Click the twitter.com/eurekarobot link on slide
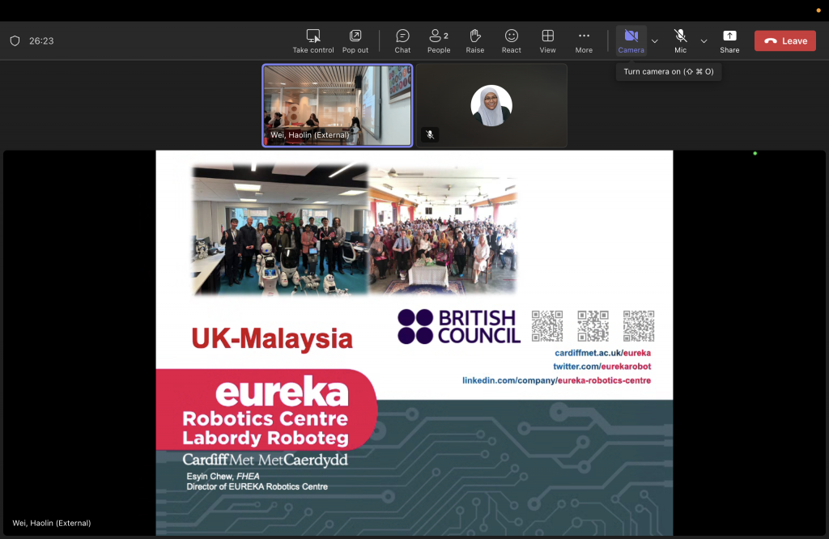 [602, 366]
